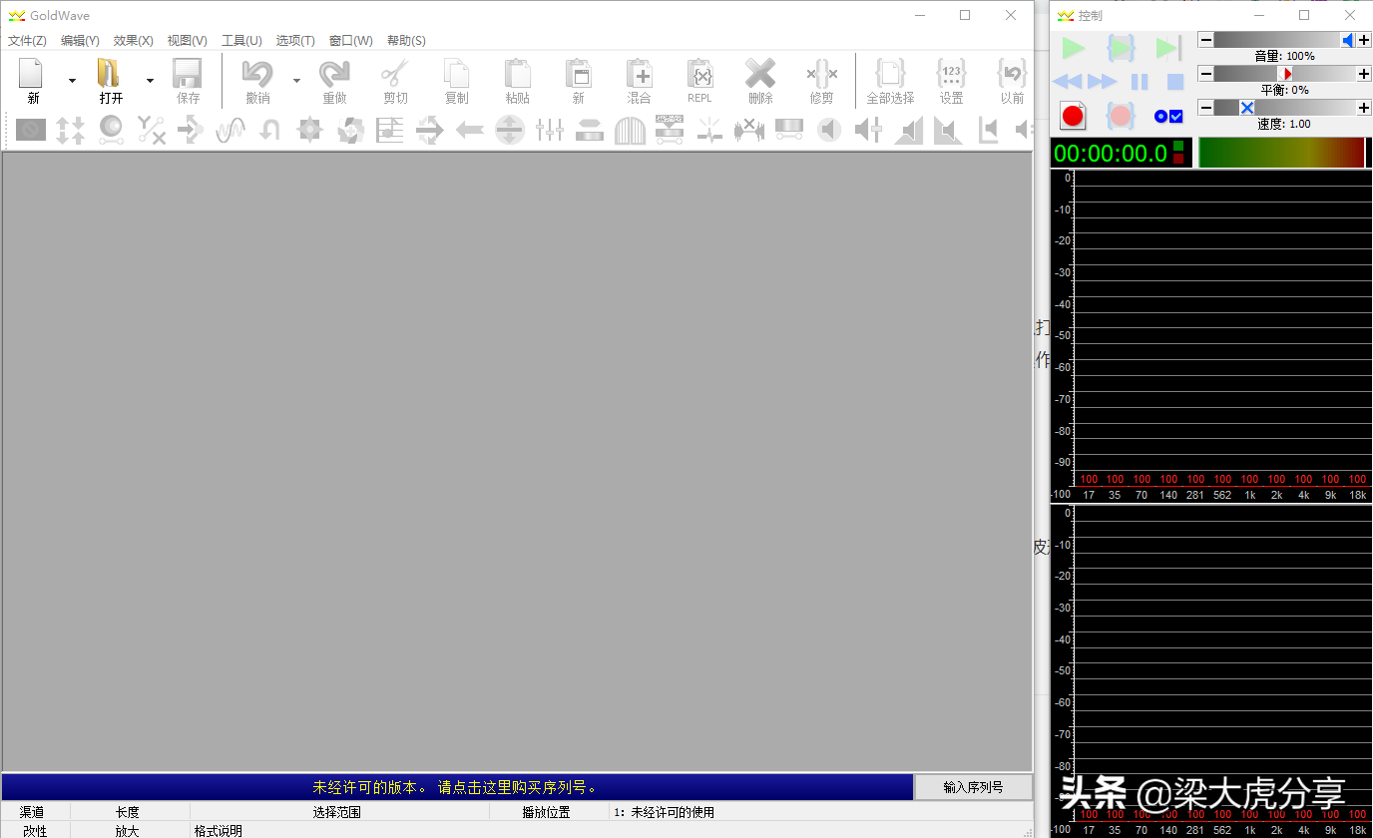Click the speaker-with-slider volume effect icon
This screenshot has width=1373, height=838.
869,130
